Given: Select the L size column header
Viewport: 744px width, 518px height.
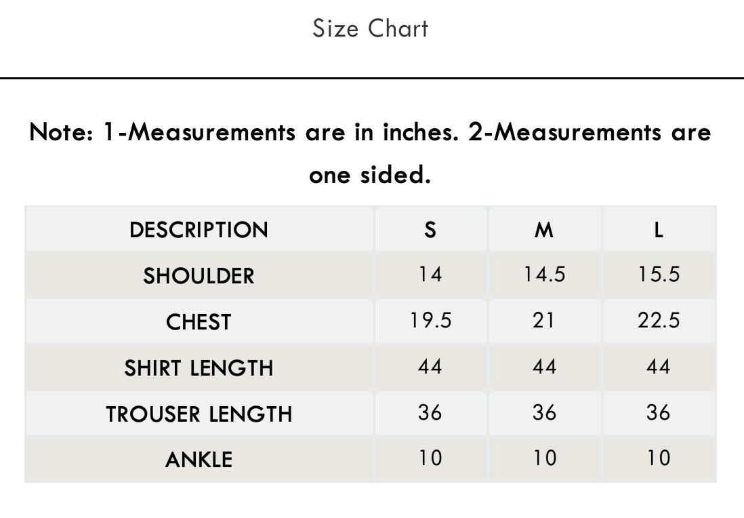Looking at the screenshot, I should (x=659, y=230).
